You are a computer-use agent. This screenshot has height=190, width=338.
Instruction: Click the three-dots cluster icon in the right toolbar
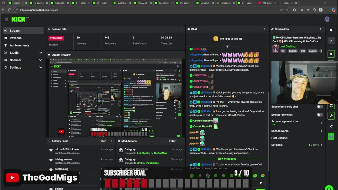pos(331,126)
